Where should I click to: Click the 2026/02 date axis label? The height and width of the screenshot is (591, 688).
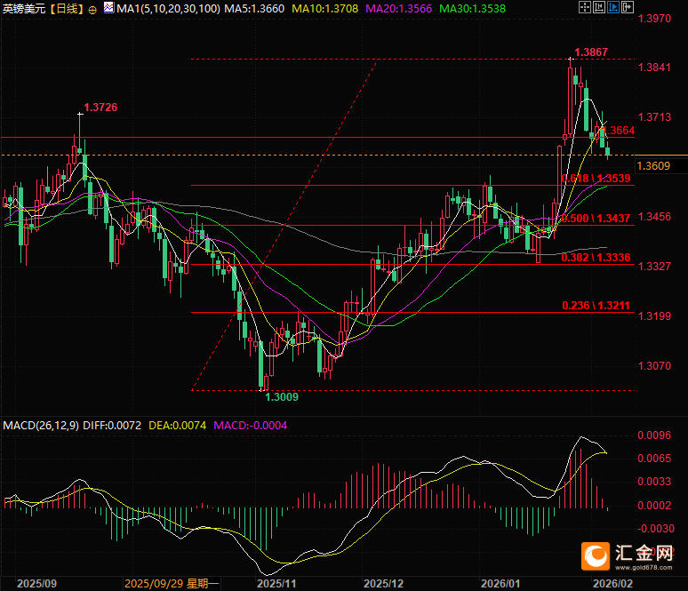[x=613, y=584]
